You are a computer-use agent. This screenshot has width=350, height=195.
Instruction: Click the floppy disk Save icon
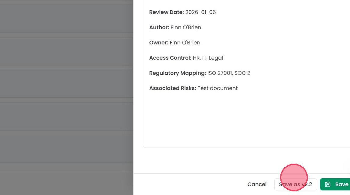click(328, 184)
